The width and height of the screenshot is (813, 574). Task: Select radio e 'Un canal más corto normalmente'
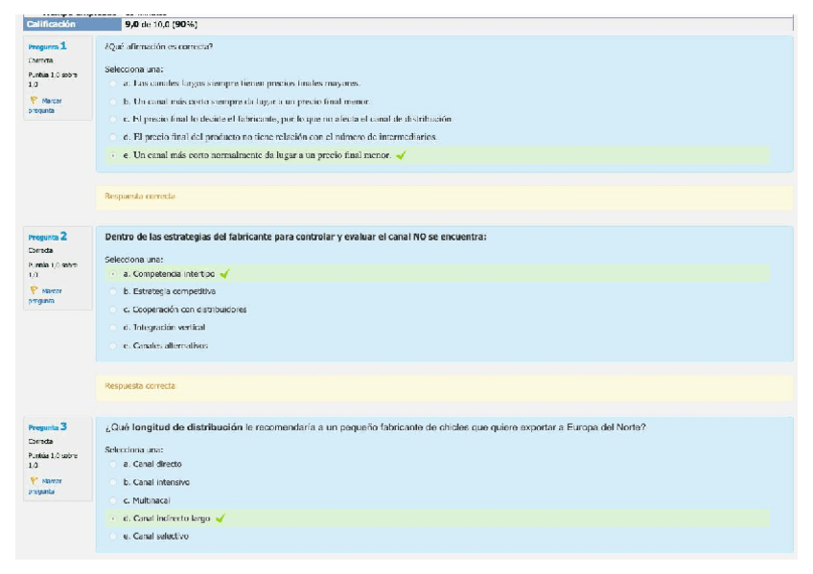coord(113,155)
